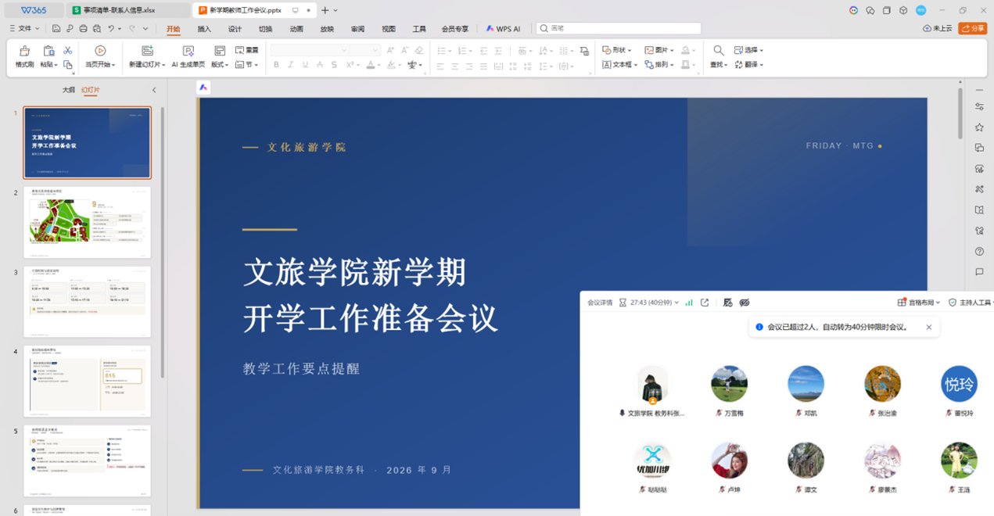Click the scissors cut icon
Image resolution: width=994 pixels, height=516 pixels.
pyautogui.click(x=68, y=50)
